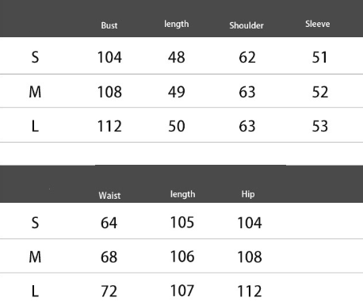This screenshot has height=305, width=363.
Task: Select bust value 112 for size L
Action: (x=109, y=126)
